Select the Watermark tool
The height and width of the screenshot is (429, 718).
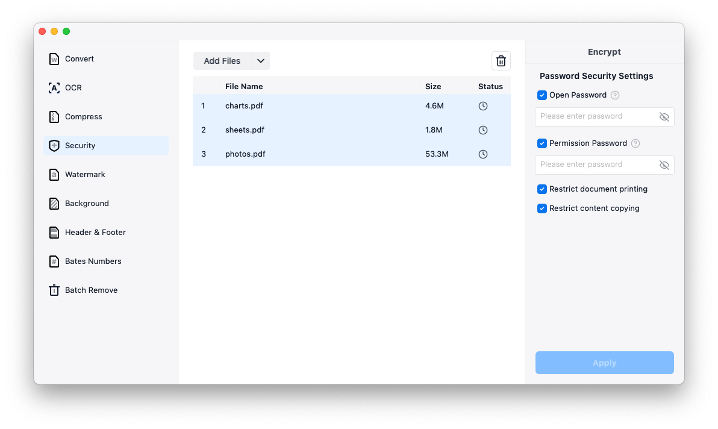tap(85, 174)
